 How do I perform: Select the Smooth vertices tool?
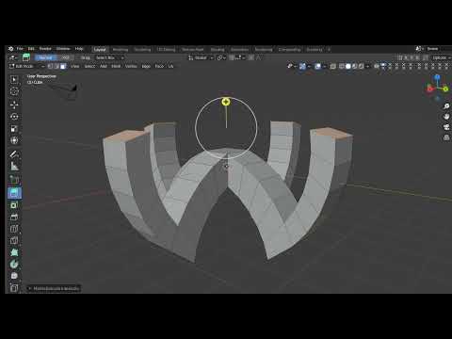coord(14,276)
